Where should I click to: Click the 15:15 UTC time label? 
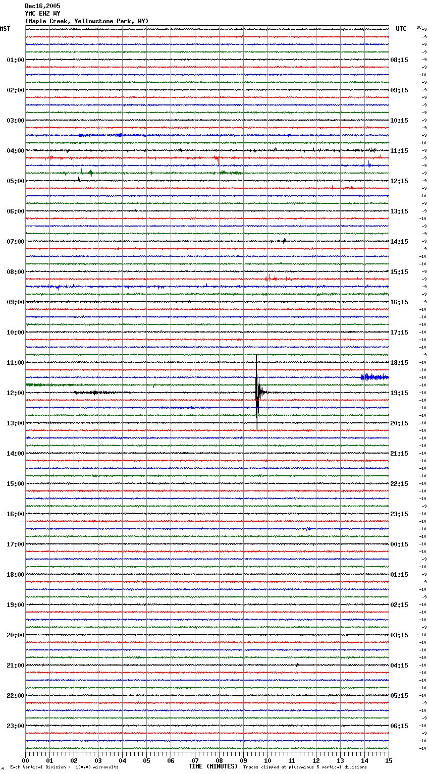pyautogui.click(x=399, y=272)
